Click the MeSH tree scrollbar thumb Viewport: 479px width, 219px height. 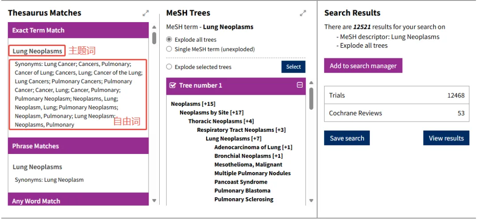(311, 98)
